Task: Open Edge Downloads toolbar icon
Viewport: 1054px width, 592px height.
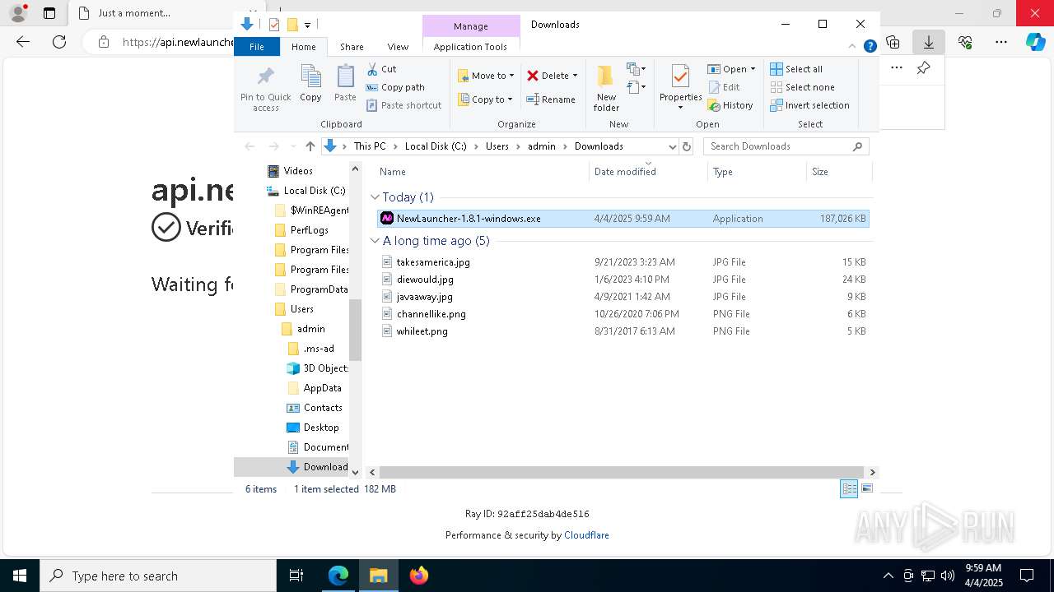Action: (929, 42)
